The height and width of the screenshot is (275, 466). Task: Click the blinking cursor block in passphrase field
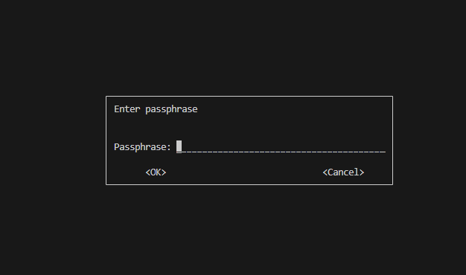tap(179, 147)
